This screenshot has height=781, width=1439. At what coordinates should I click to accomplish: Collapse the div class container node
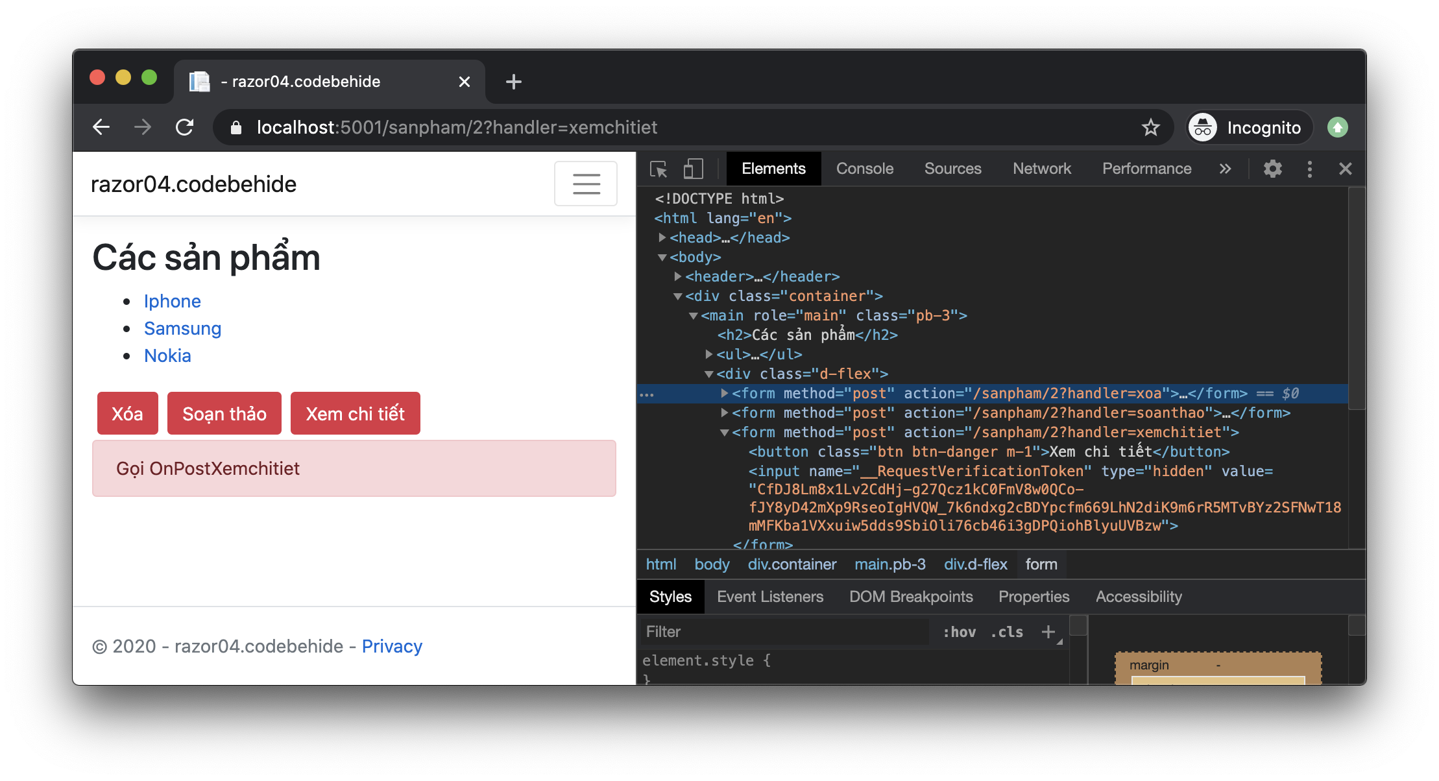click(678, 296)
